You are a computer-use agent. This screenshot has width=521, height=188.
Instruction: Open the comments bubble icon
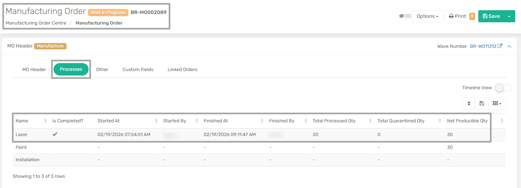click(402, 16)
